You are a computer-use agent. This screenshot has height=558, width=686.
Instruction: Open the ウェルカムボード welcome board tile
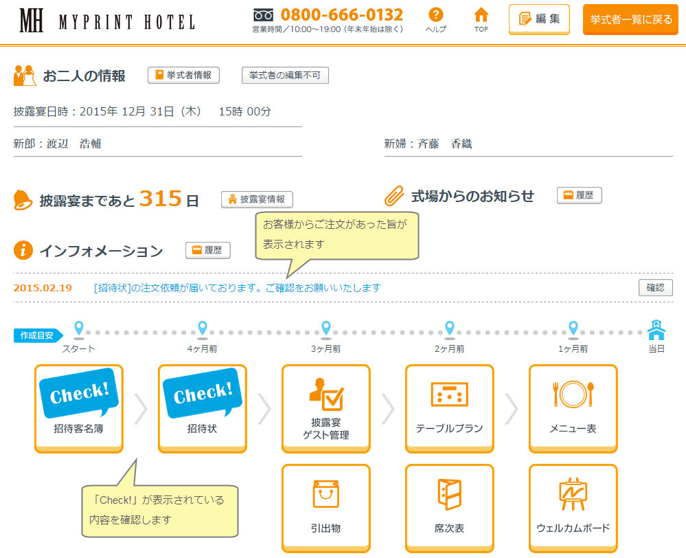573,508
